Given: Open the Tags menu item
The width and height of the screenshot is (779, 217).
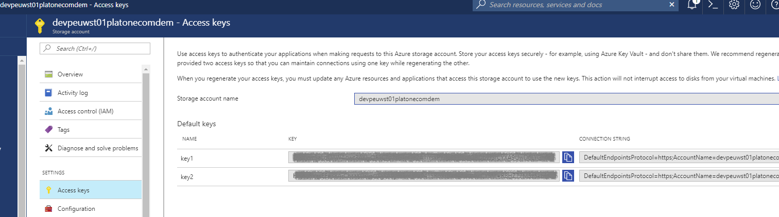Looking at the screenshot, I should pyautogui.click(x=63, y=130).
